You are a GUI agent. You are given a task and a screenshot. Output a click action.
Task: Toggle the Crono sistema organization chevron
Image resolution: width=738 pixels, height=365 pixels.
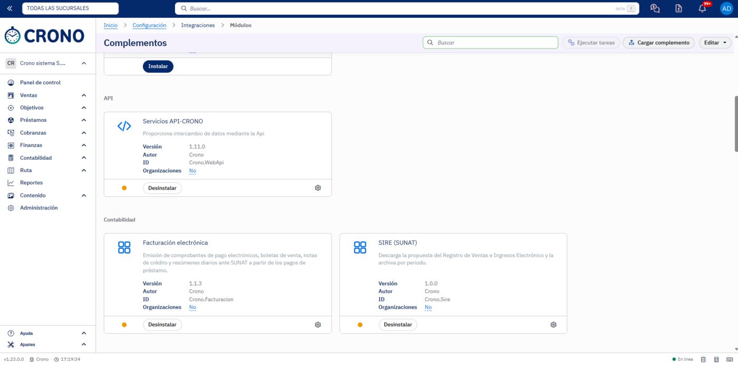(x=84, y=63)
